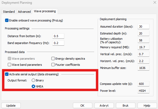Disable Activate serial output checkbox
Screen dimensions: 158x109
coord(7,74)
